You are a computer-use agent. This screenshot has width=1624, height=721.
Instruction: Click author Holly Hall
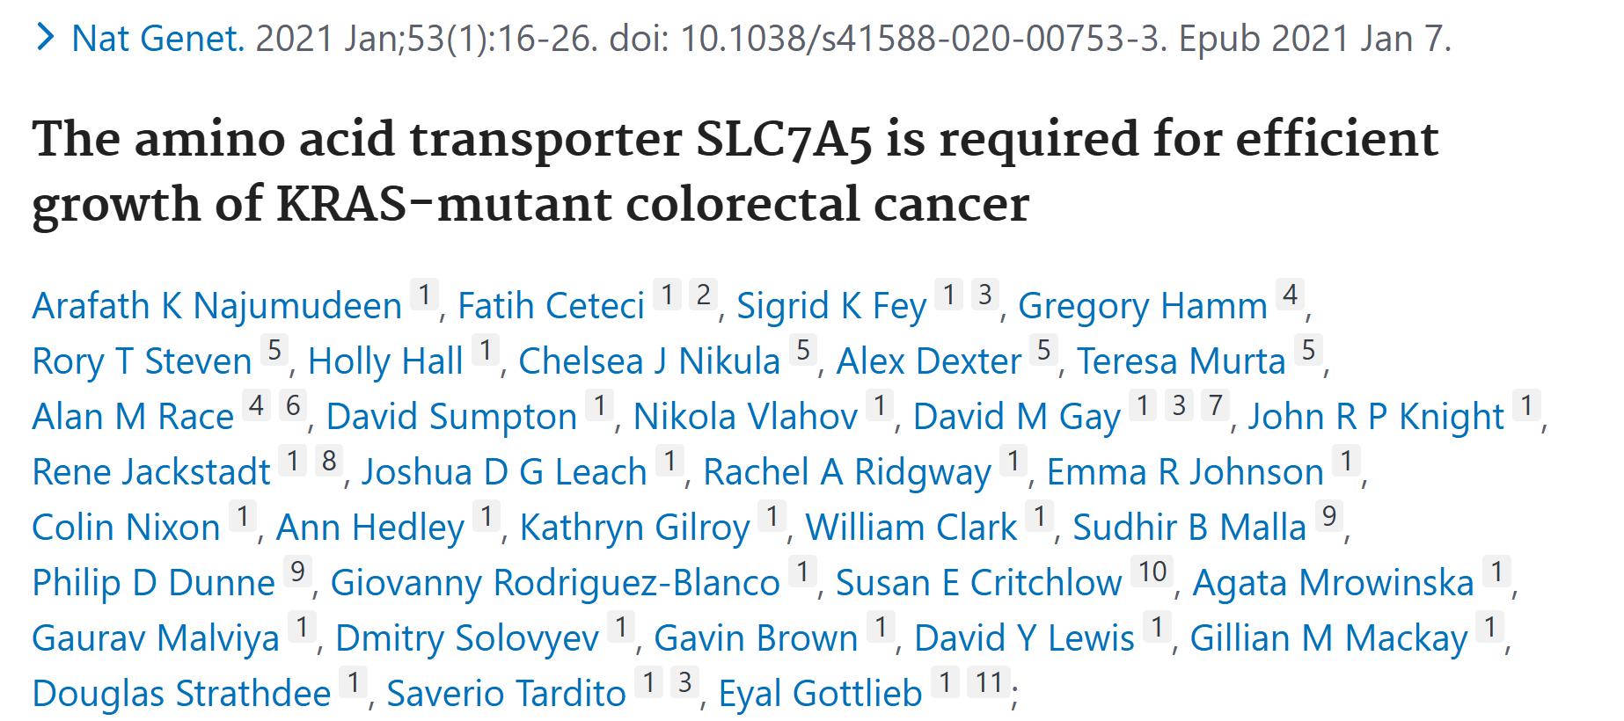tap(384, 361)
